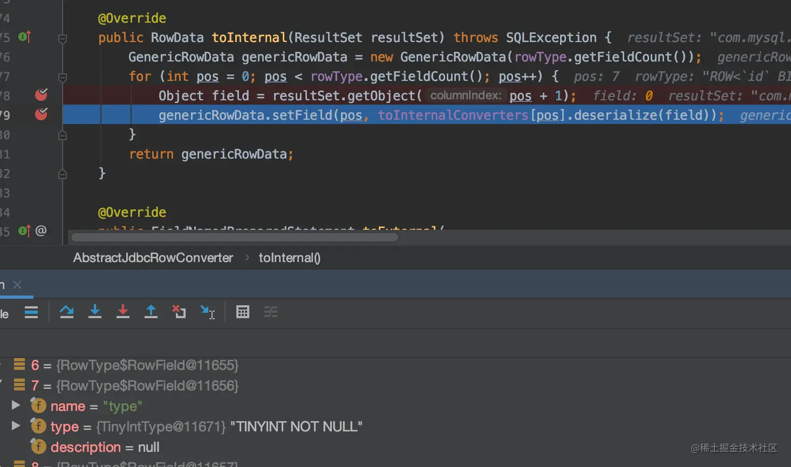The height and width of the screenshot is (467, 791).
Task: Close the debug session tab
Action: click(x=17, y=284)
